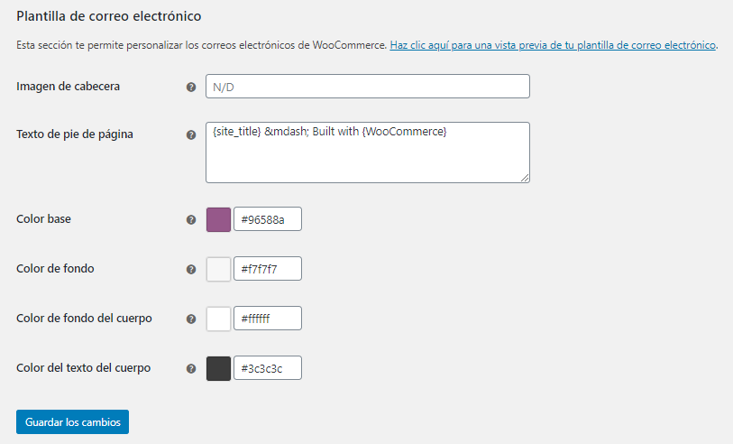Viewport: 733px width, 444px height.
Task: Click the footer textarea resize handle
Action: [x=525, y=179]
